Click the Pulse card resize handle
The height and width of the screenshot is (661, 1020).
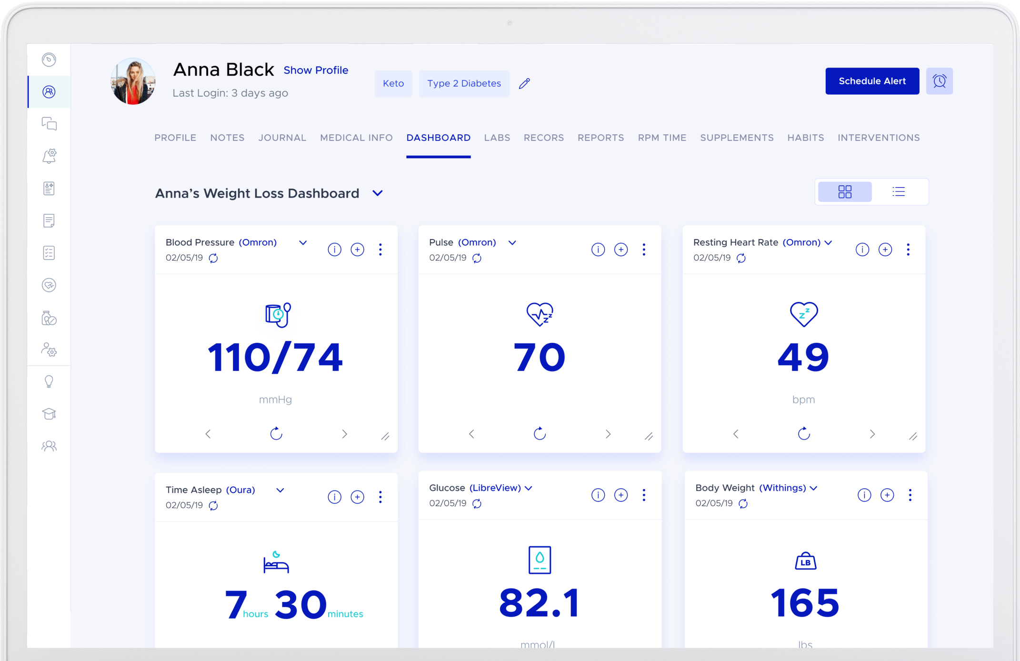(649, 436)
